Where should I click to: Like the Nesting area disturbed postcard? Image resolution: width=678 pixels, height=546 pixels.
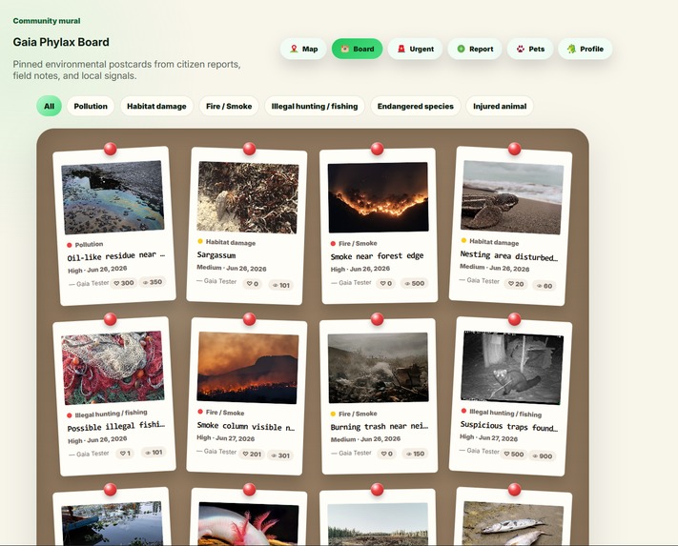click(516, 284)
